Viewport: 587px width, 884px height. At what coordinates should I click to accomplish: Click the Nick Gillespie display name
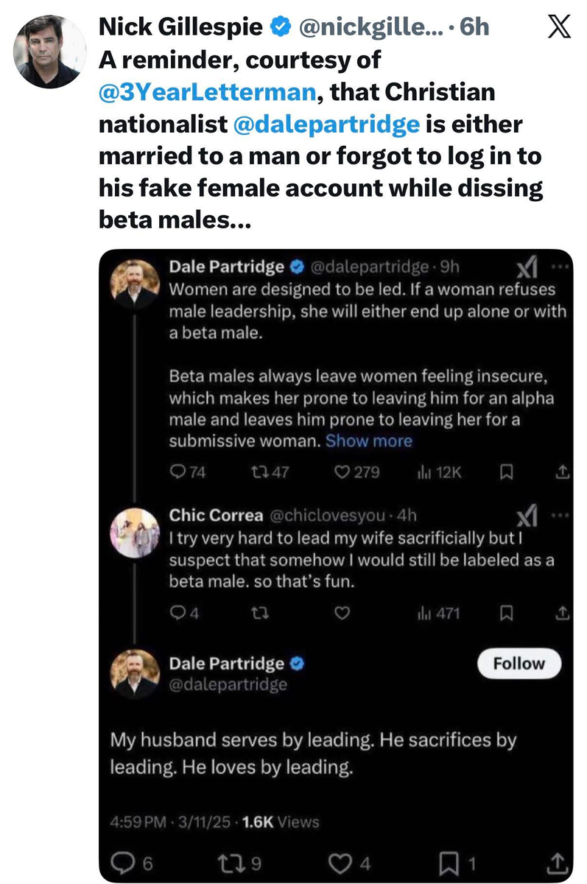coord(180,28)
